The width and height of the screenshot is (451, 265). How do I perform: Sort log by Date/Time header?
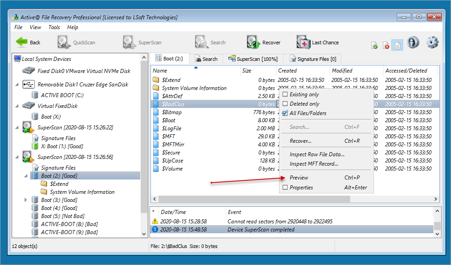192,212
